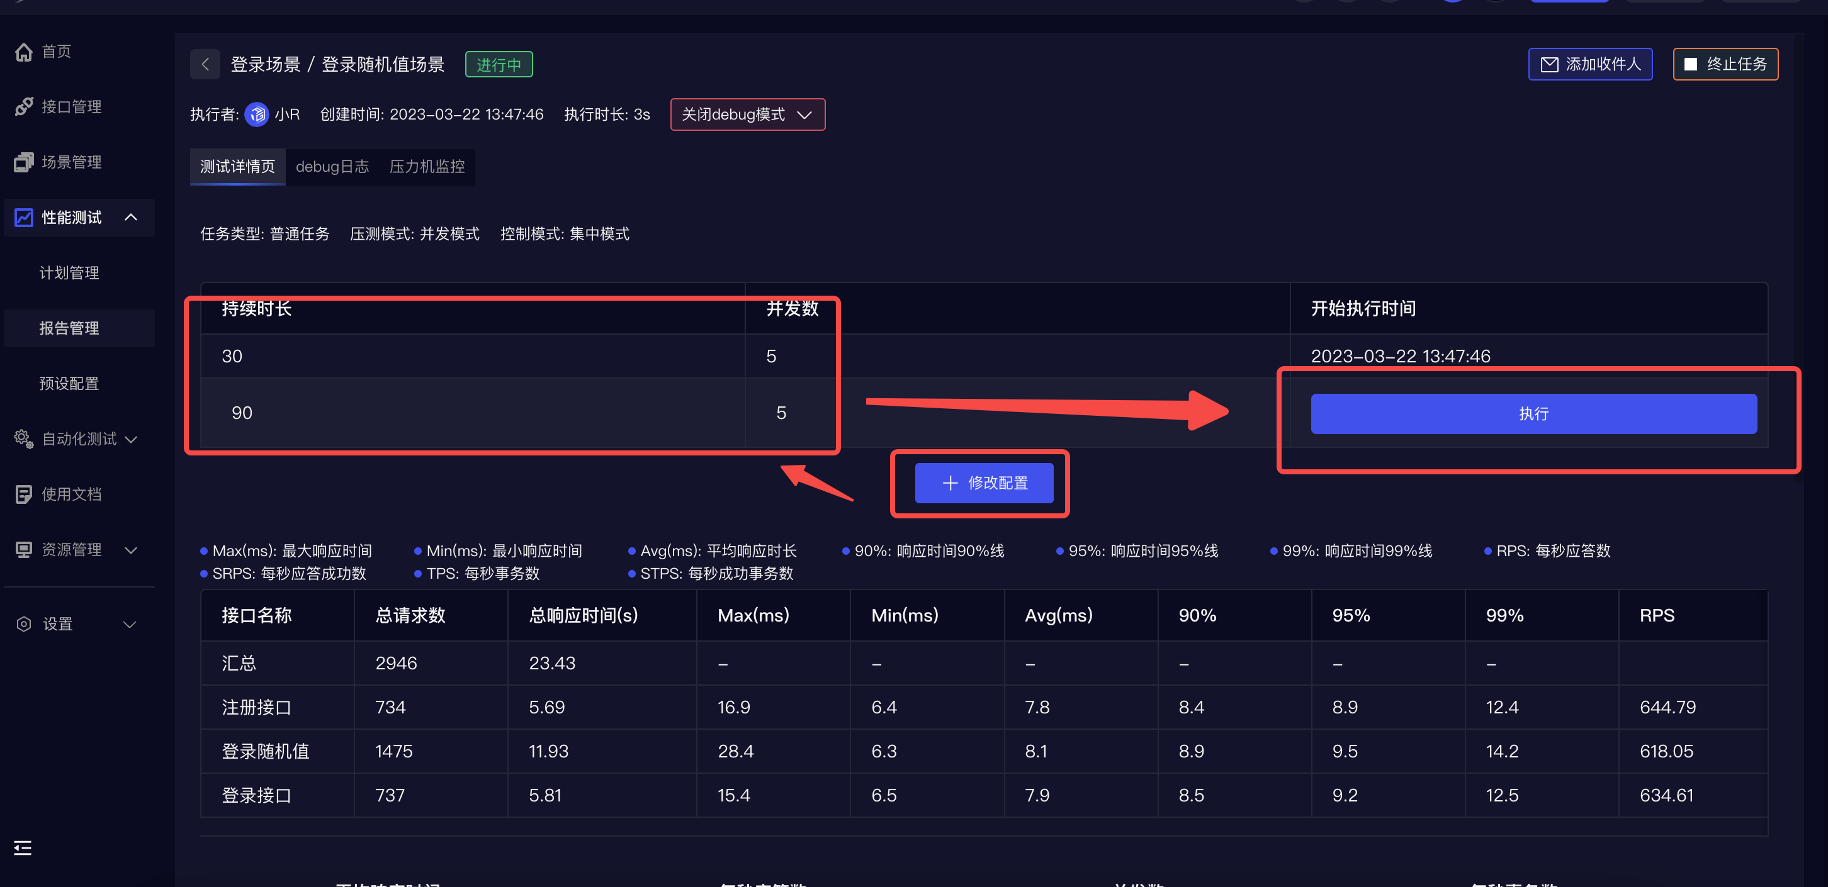Expand the 设置 menu chevron
Viewport: 1828px width, 887px height.
[129, 625]
